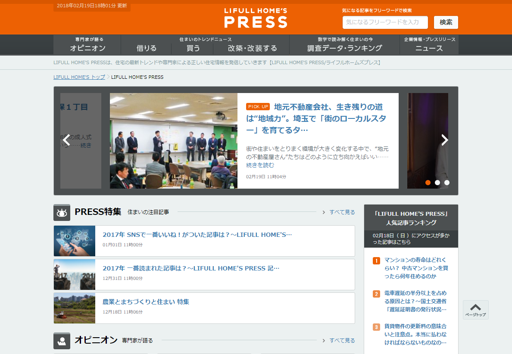Click the date 12月31日 11時00分
The width and height of the screenshot is (512, 354).
122,278
